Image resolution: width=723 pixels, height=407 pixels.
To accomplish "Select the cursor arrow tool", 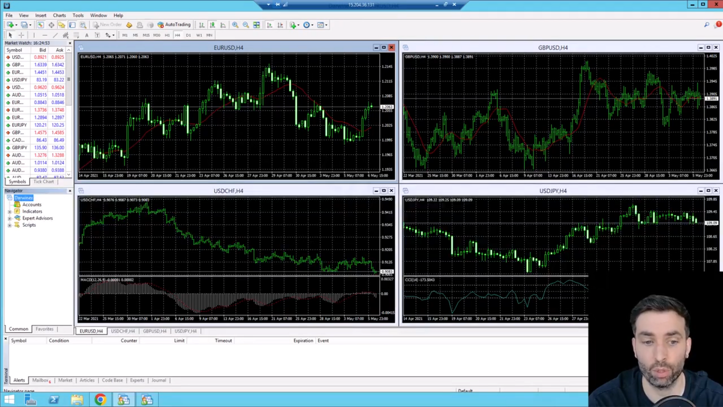I will (x=10, y=35).
